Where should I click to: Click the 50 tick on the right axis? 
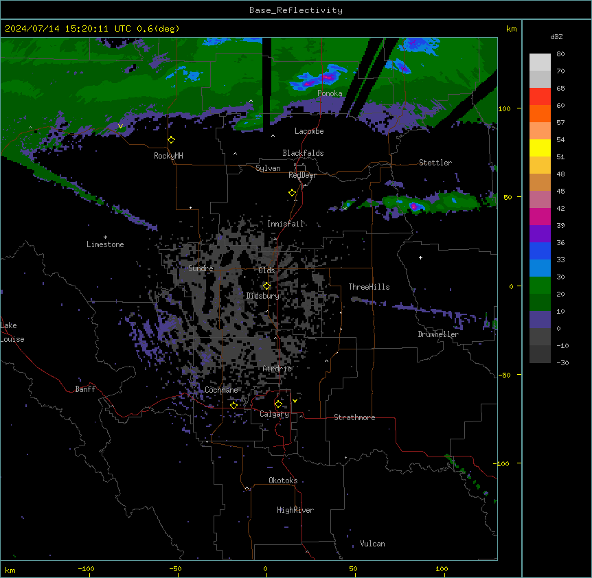point(508,197)
